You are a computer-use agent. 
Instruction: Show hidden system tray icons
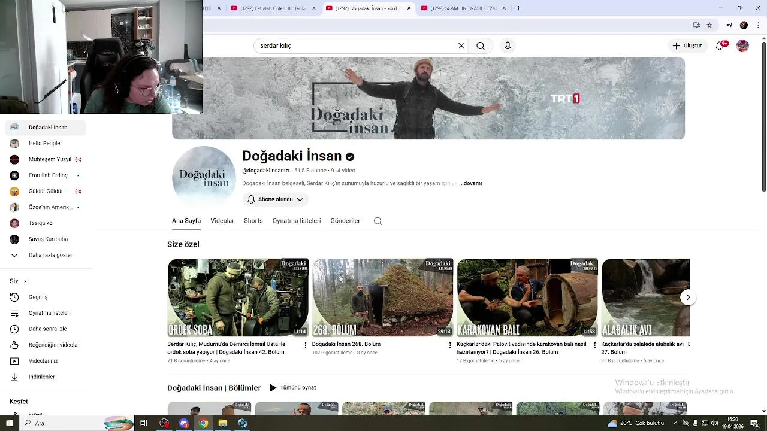[x=676, y=423]
